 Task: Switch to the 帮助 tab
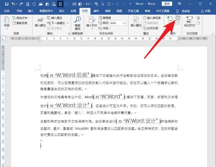coord(147,11)
